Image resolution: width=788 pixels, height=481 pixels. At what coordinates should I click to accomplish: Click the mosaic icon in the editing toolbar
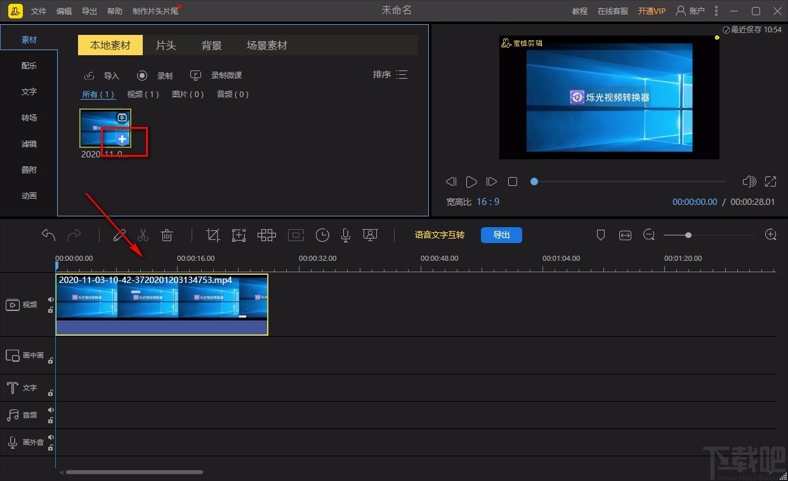coord(266,235)
